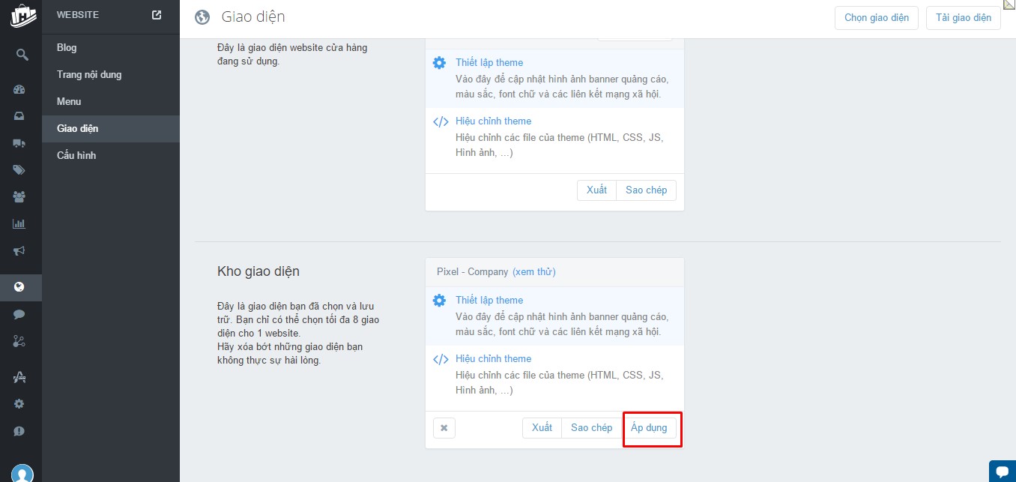Click the shipping truck icon

coord(19,143)
